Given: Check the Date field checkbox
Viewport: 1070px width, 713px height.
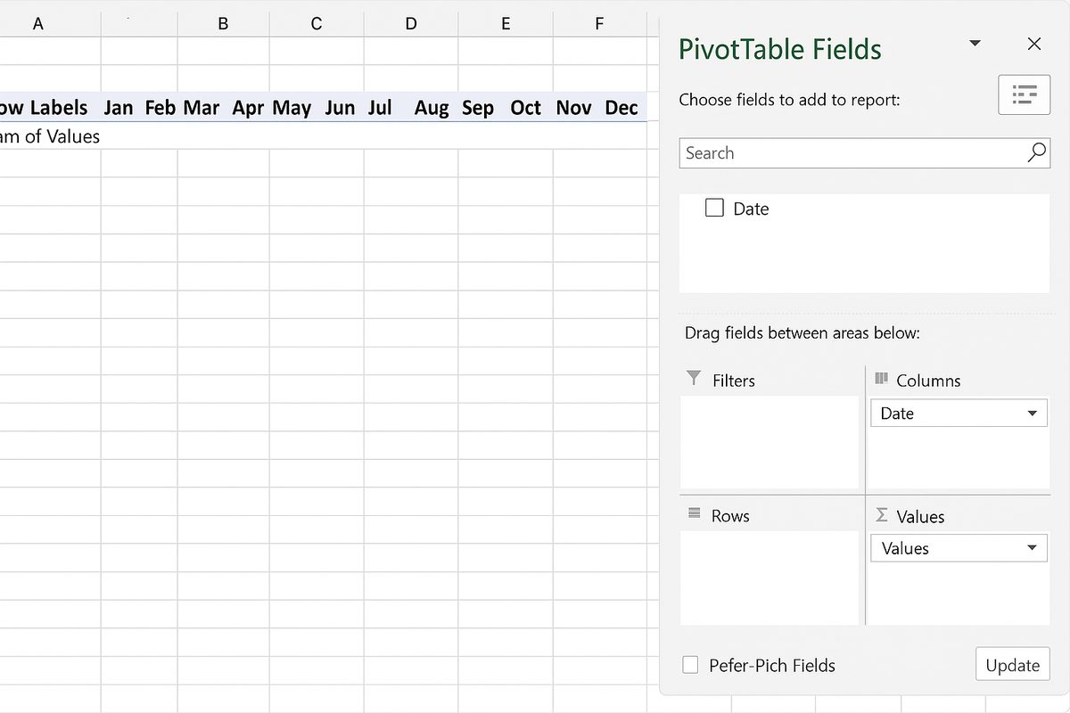Looking at the screenshot, I should (x=714, y=208).
